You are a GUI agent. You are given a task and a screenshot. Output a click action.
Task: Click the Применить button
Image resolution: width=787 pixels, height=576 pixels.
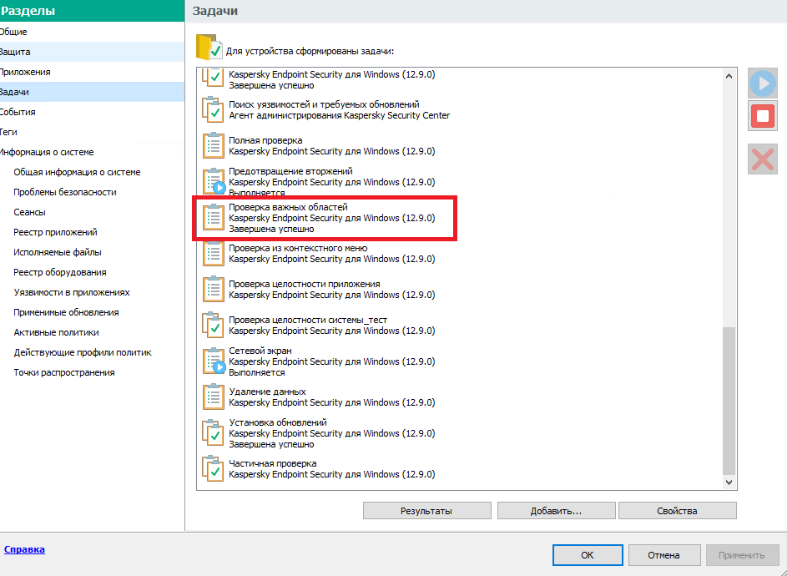741,555
